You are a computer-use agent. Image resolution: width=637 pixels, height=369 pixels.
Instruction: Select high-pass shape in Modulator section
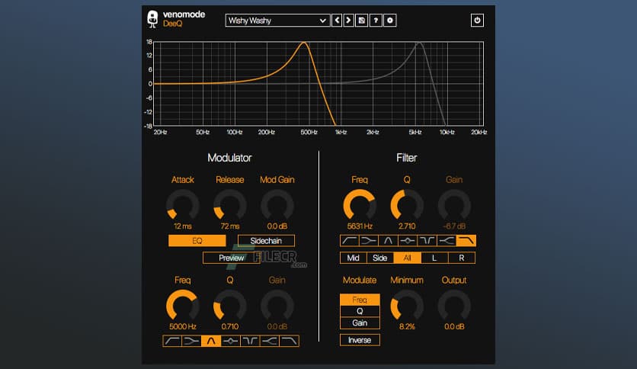172,341
